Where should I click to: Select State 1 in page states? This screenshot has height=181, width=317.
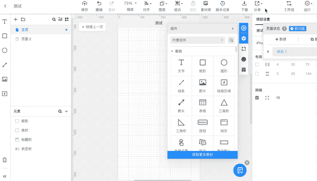[281, 52]
